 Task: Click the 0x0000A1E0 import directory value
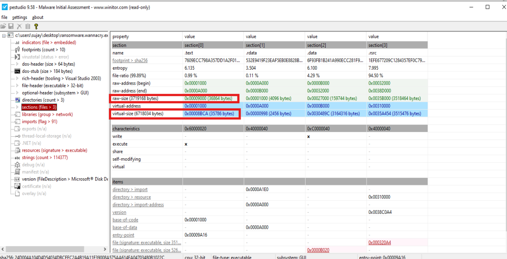[x=258, y=190]
